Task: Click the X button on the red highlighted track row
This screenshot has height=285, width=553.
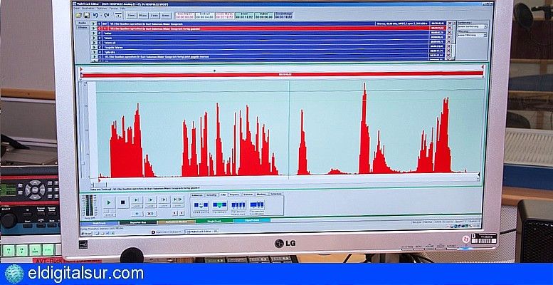Action: click(x=450, y=28)
